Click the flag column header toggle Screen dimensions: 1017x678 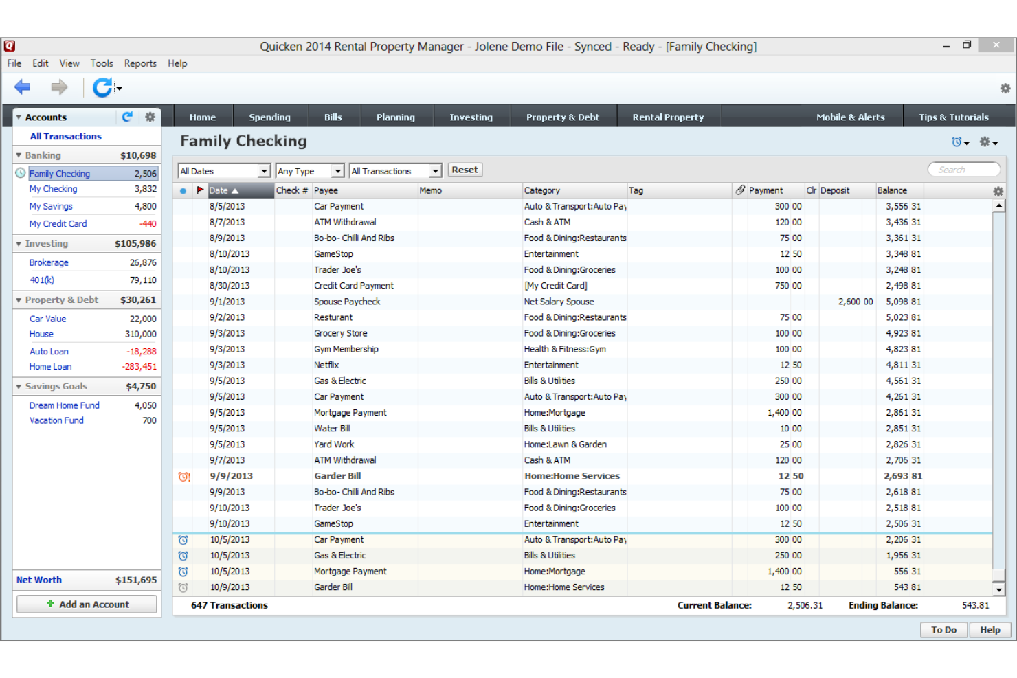tap(199, 190)
